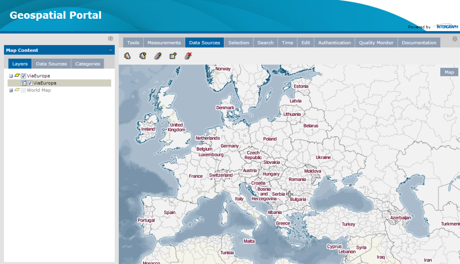Viewport: 460px width, 264px height.
Task: Collapse the left sidebar with the double-arrow
Action: pos(110,38)
